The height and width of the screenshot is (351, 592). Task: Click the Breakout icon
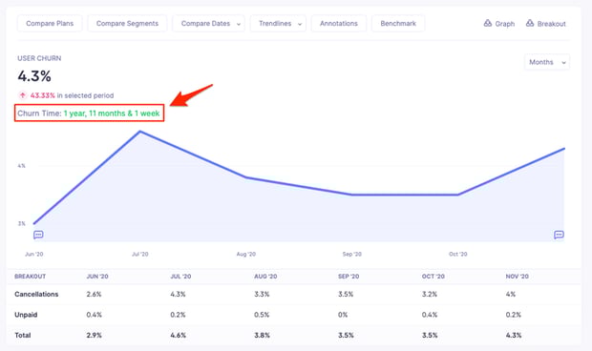click(x=530, y=24)
